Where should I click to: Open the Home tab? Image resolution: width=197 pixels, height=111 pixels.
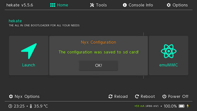click(x=59, y=5)
